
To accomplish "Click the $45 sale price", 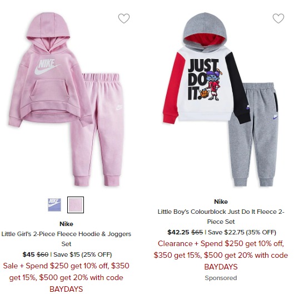I will click(x=28, y=254).
